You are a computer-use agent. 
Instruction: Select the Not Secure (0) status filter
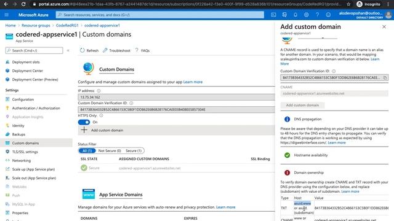(x=110, y=150)
